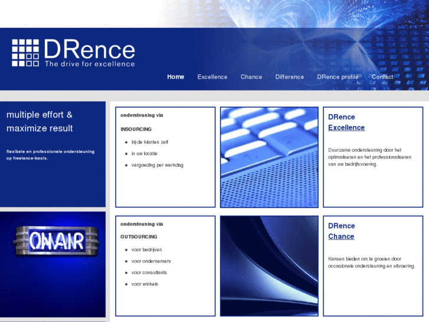
Task: Click the 'bij de klanten zelf' bullet
Action: coord(150,142)
